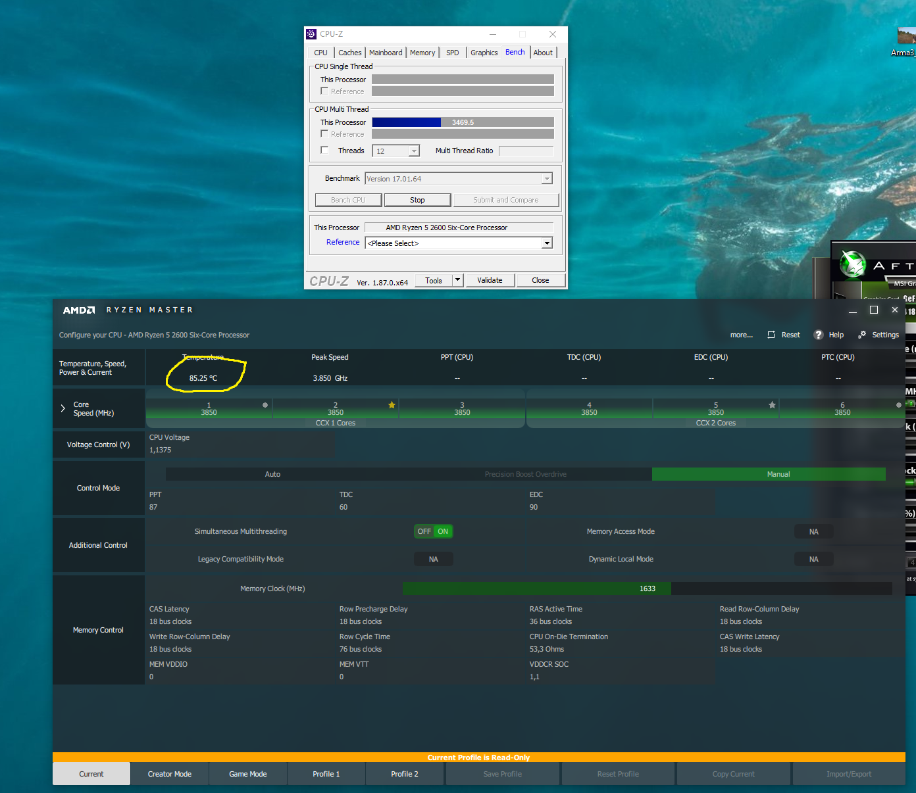Image resolution: width=916 pixels, height=793 pixels.
Task: Click the Copy Current button
Action: pyautogui.click(x=733, y=774)
